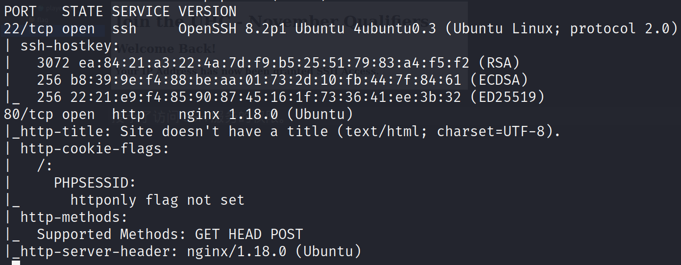
Task: Click the ED25519 host key fingerprint
Action: pyautogui.click(x=291, y=97)
